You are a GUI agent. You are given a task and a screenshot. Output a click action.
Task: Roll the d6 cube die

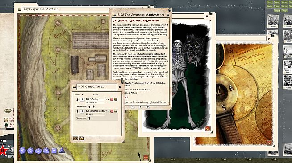54,151
